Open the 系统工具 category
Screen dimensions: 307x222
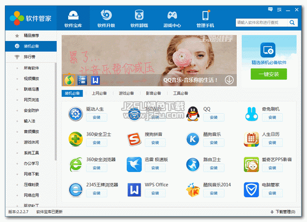31,153
